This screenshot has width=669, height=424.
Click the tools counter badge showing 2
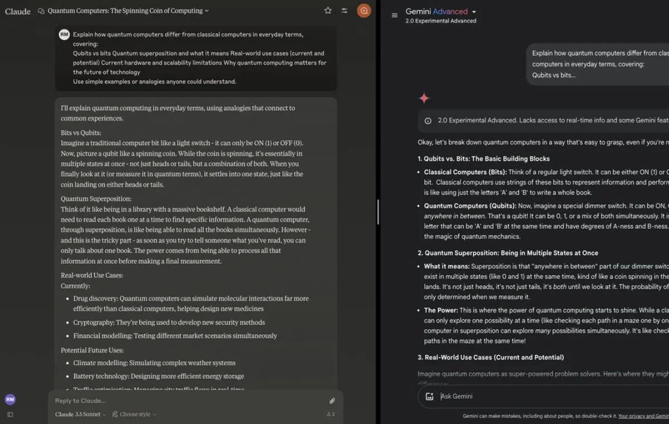tap(331, 415)
